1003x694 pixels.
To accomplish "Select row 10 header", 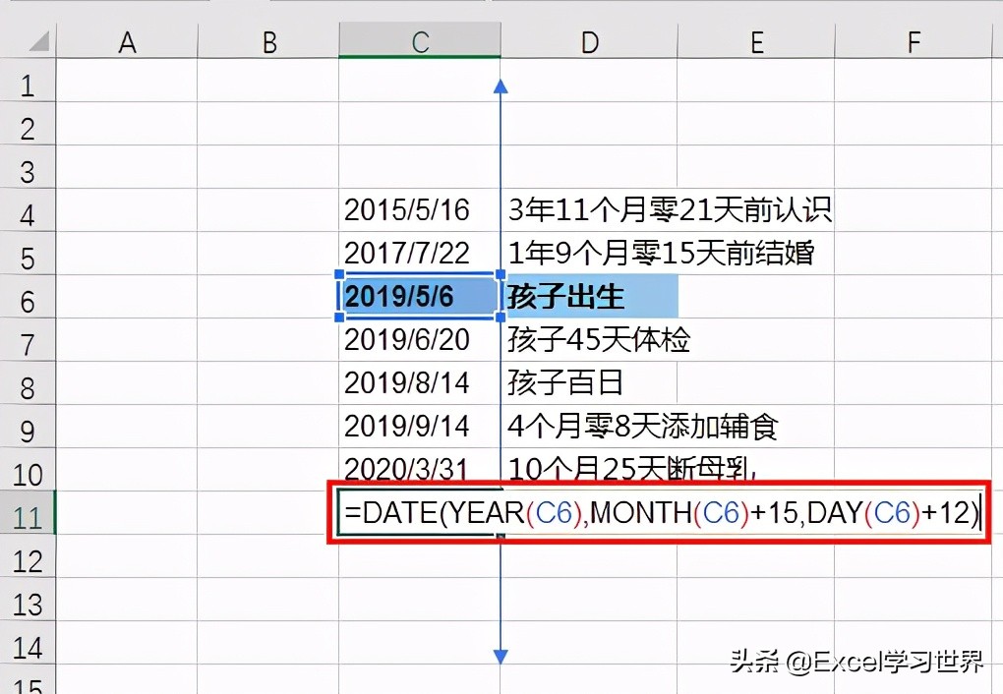I will (28, 470).
